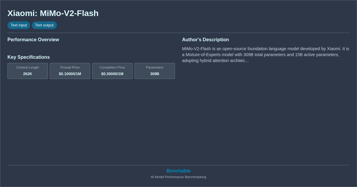Click the Context Length card label

28,67
